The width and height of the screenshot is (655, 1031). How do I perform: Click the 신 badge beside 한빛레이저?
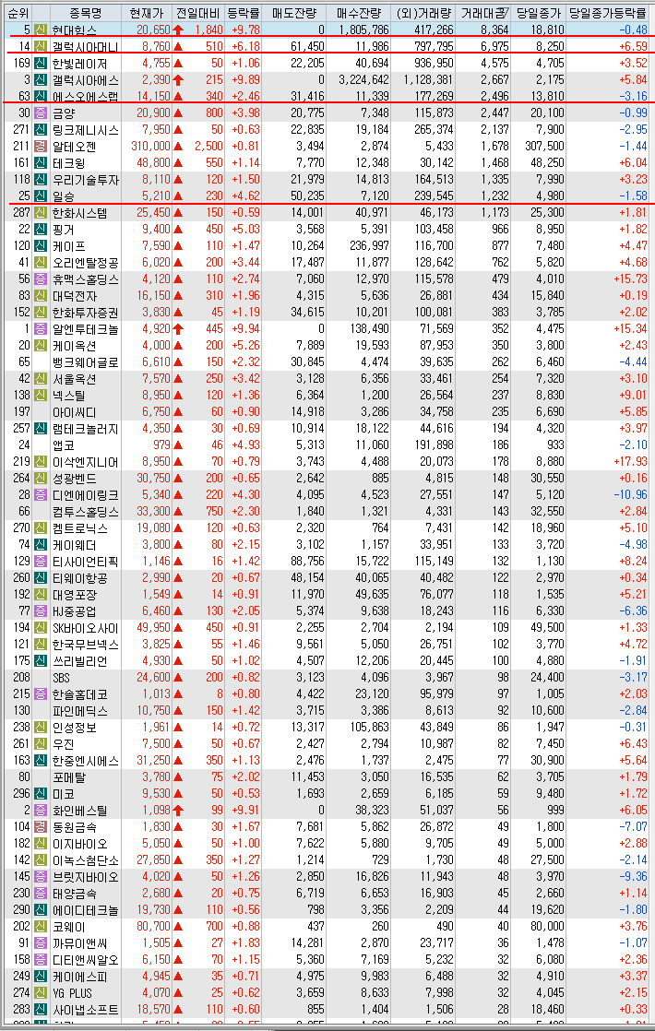tap(41, 63)
